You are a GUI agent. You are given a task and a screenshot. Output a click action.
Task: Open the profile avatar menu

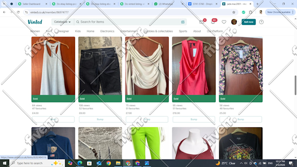click(x=234, y=22)
